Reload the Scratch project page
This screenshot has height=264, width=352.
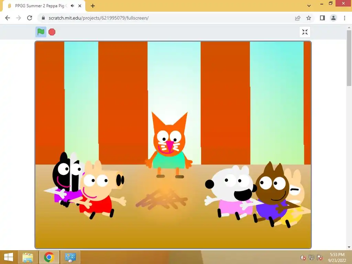pos(30,18)
